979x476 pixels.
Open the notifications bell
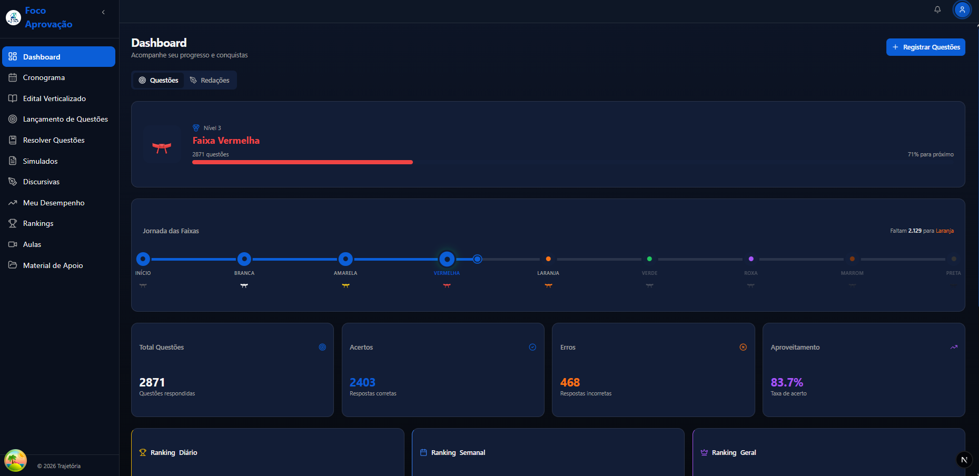tap(937, 9)
